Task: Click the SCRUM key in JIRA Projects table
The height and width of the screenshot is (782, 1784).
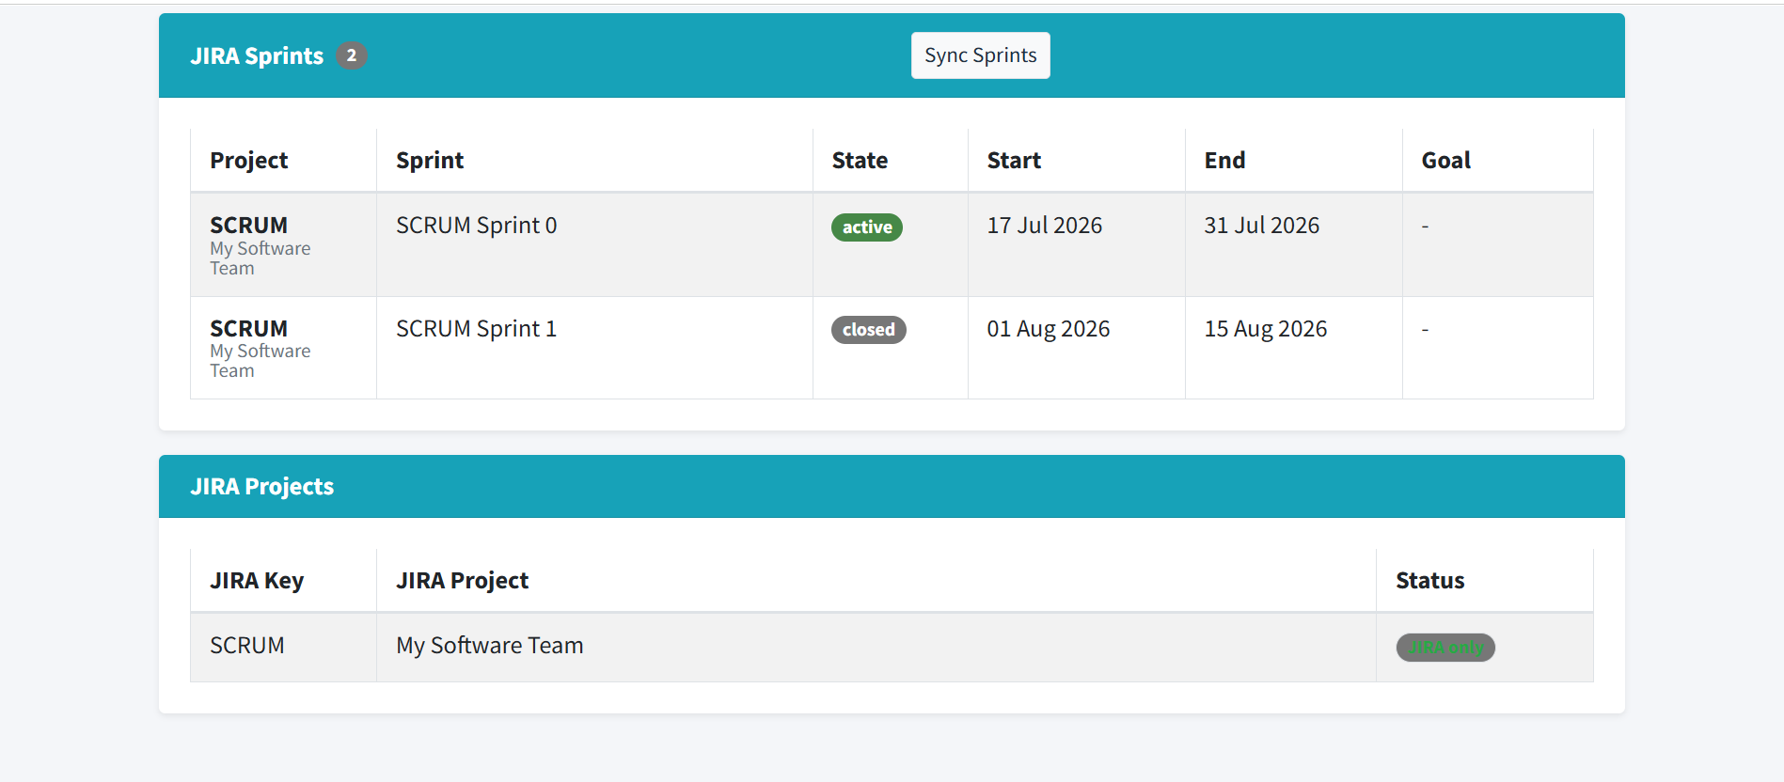Action: pos(247,646)
